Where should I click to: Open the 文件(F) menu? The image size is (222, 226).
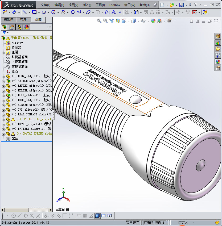45,5
